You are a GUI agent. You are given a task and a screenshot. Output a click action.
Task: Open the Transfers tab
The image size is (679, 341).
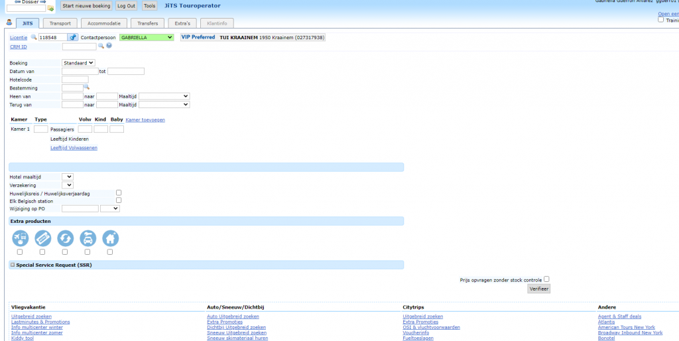pyautogui.click(x=147, y=23)
